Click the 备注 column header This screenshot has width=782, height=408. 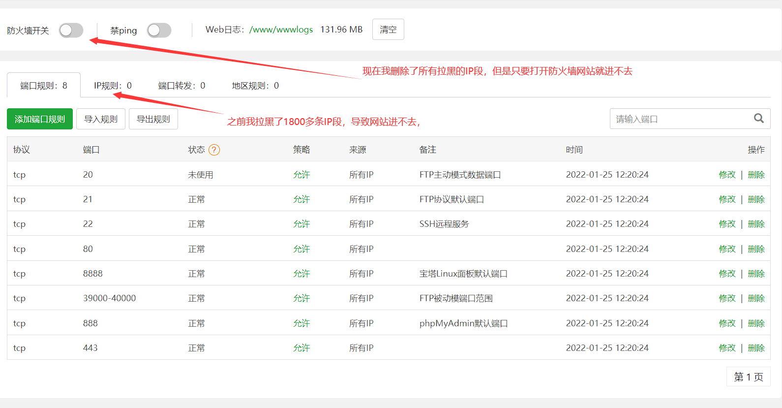(x=428, y=150)
